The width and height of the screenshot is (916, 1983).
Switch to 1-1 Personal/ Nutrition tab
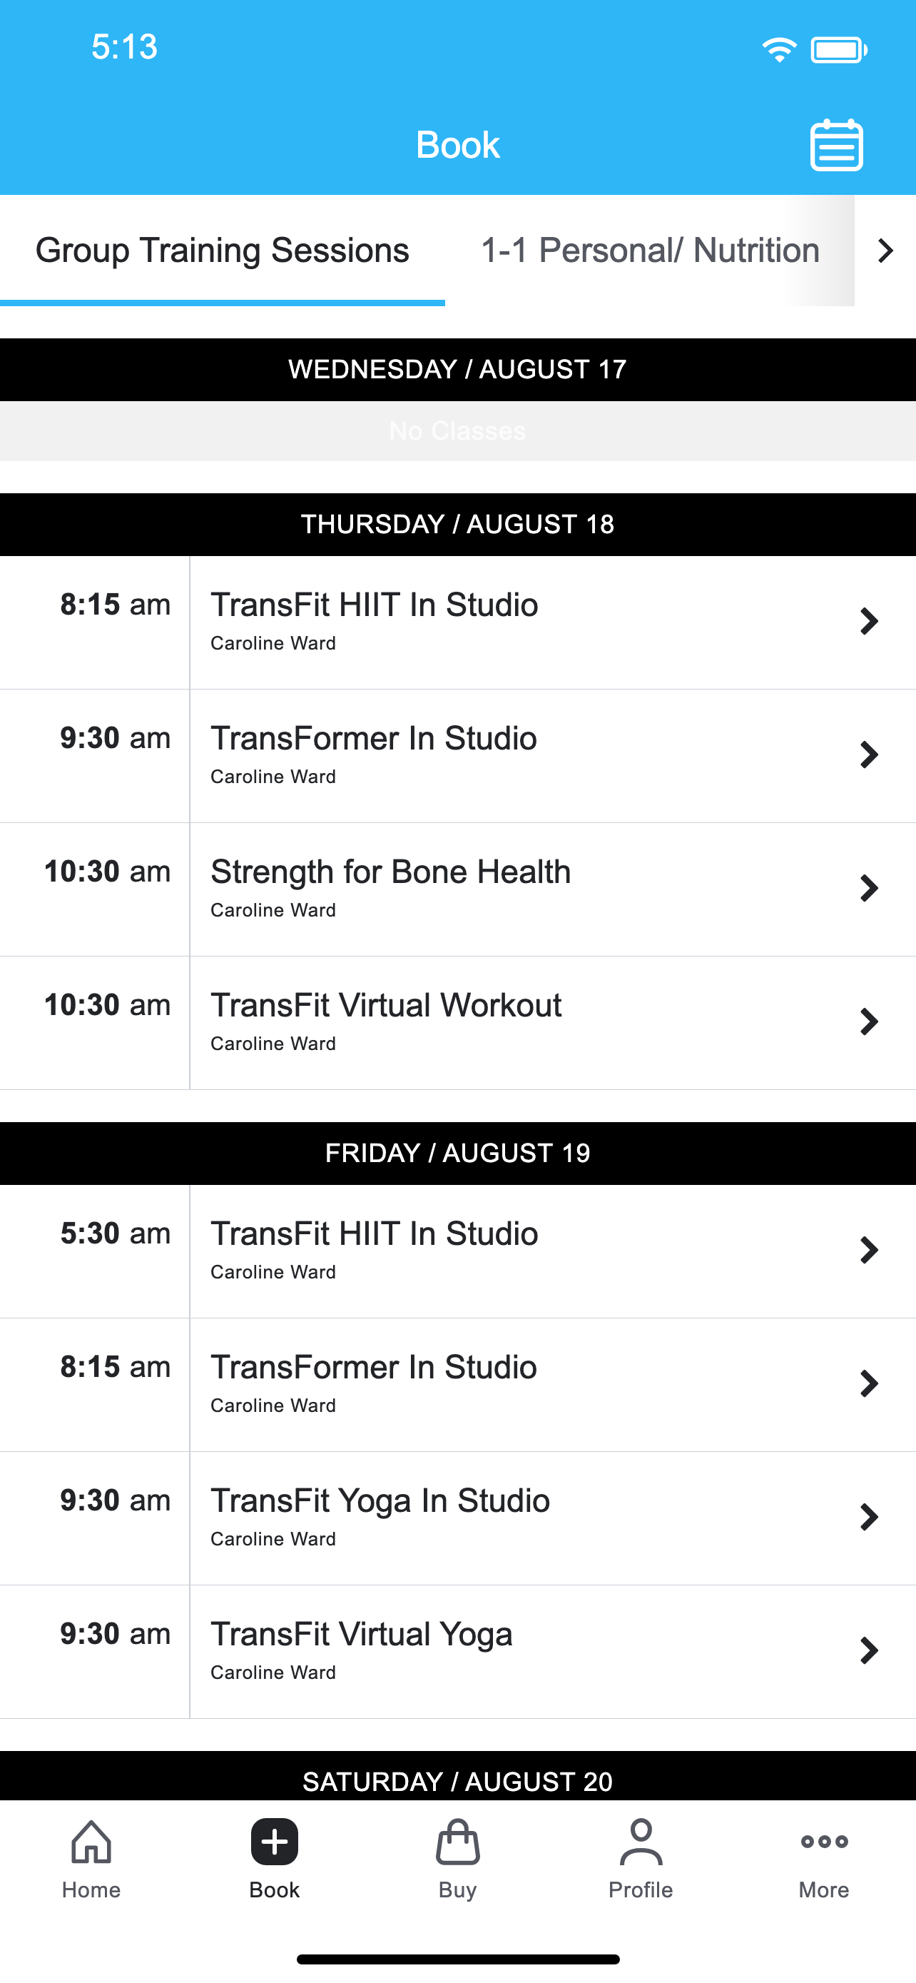[650, 250]
